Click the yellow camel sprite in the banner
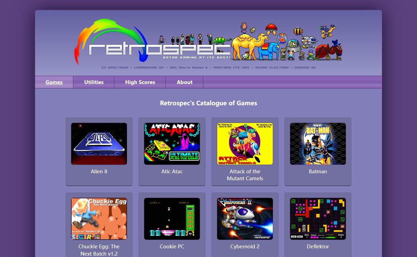 [x=250, y=45]
